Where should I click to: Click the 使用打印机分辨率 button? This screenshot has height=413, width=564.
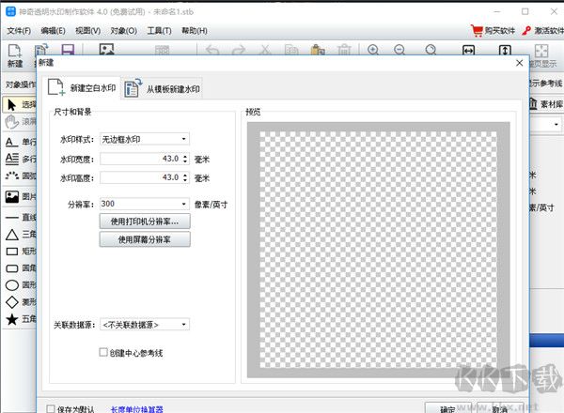point(145,222)
